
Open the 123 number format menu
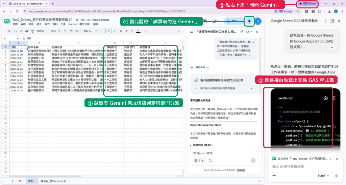(77, 31)
